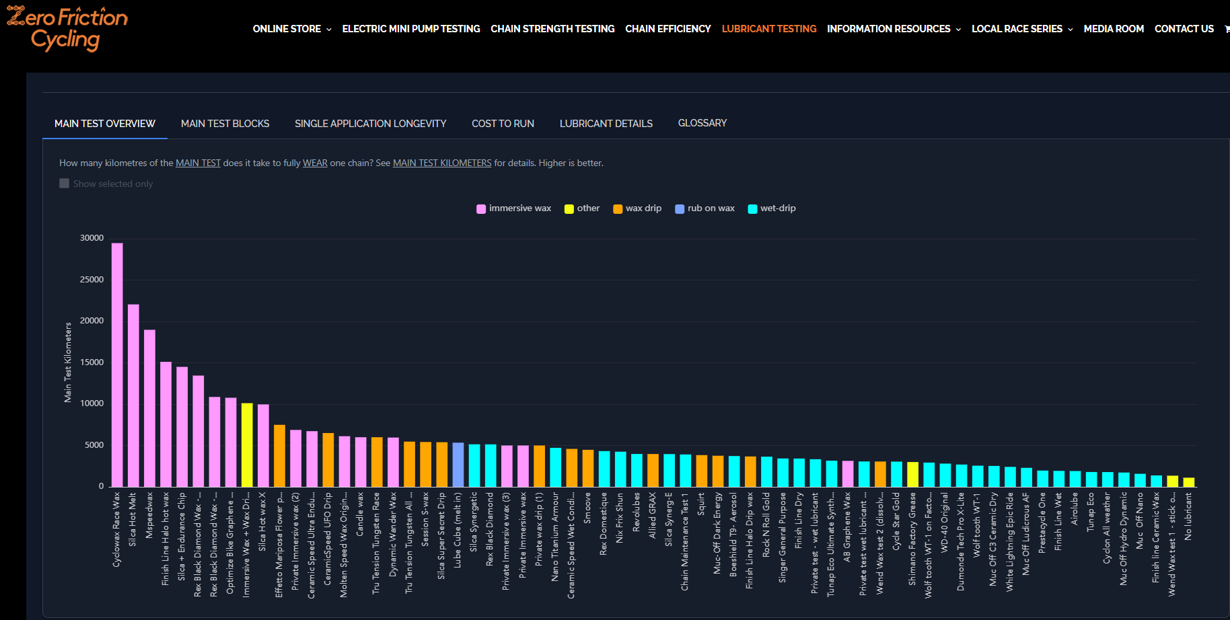The width and height of the screenshot is (1230, 620).
Task: Click the Rock N Roll Gold bar
Action: pyautogui.click(x=766, y=472)
